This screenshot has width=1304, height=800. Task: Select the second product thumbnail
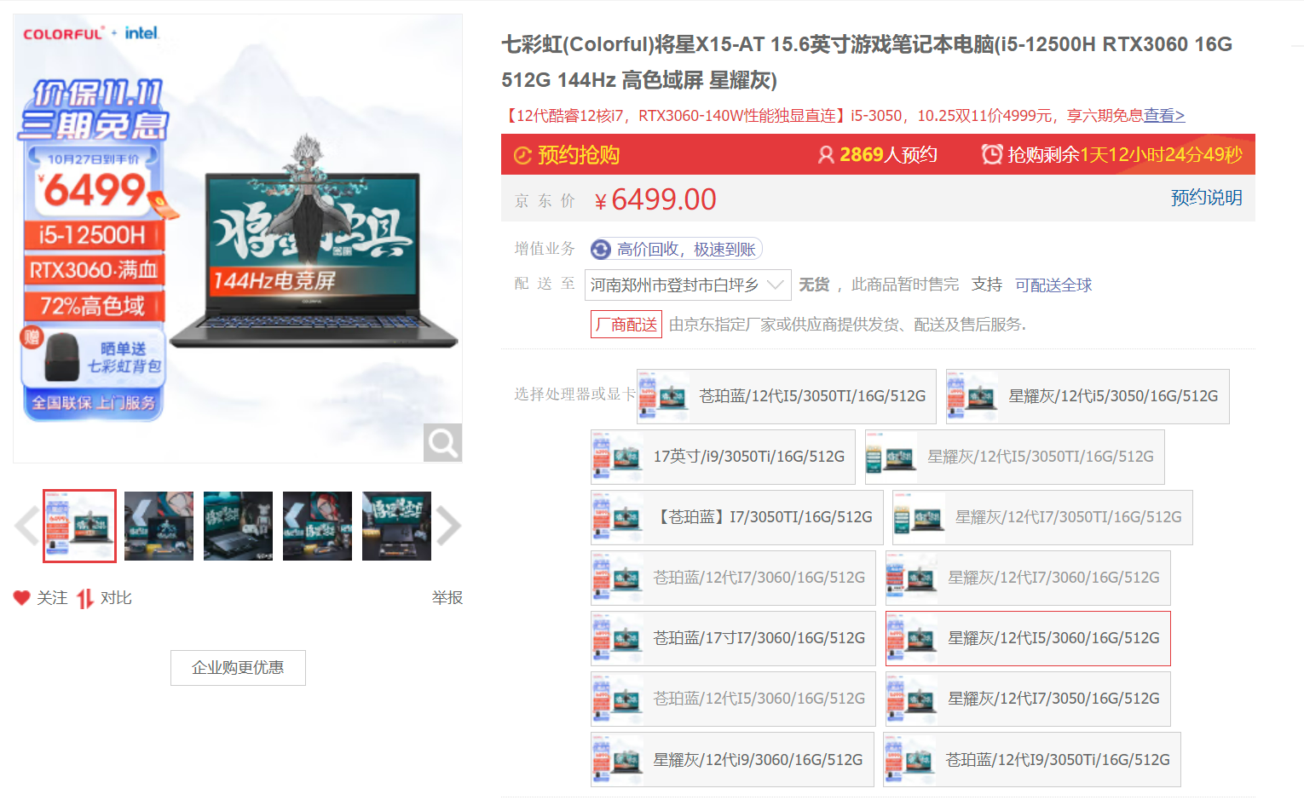(159, 526)
